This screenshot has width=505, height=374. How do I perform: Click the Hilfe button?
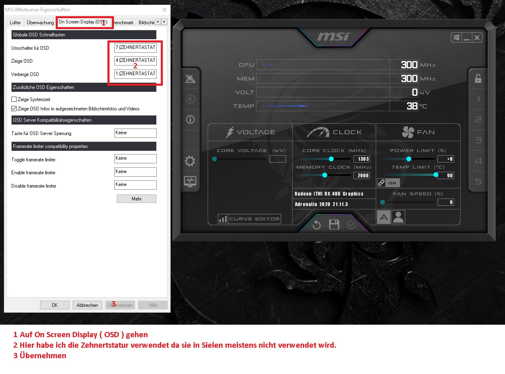[153, 305]
